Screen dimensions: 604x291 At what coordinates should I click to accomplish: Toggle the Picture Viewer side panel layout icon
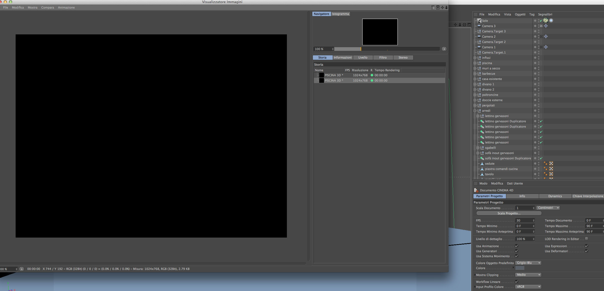433,7
